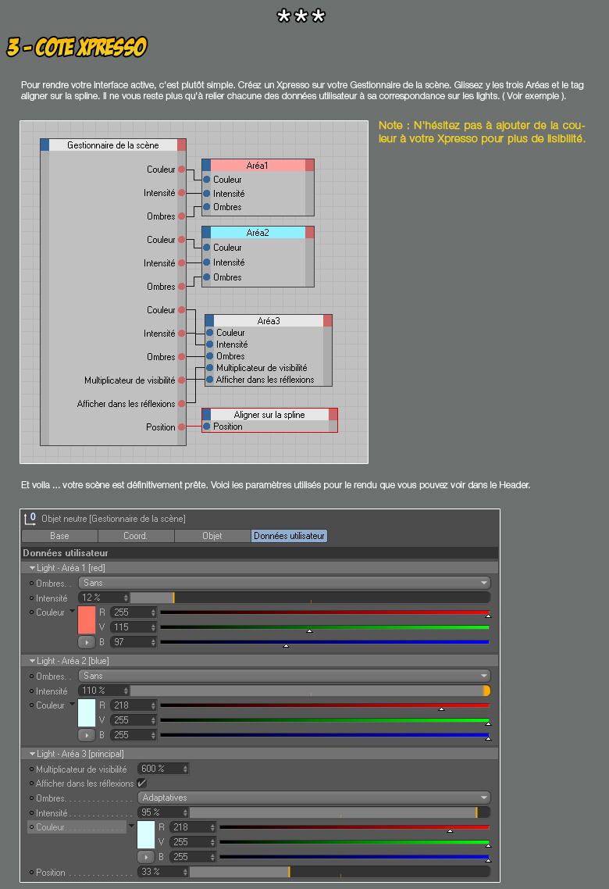Viewport: 609px width, 889px height.
Task: Select the Aréa3 node title bar
Action: point(269,321)
